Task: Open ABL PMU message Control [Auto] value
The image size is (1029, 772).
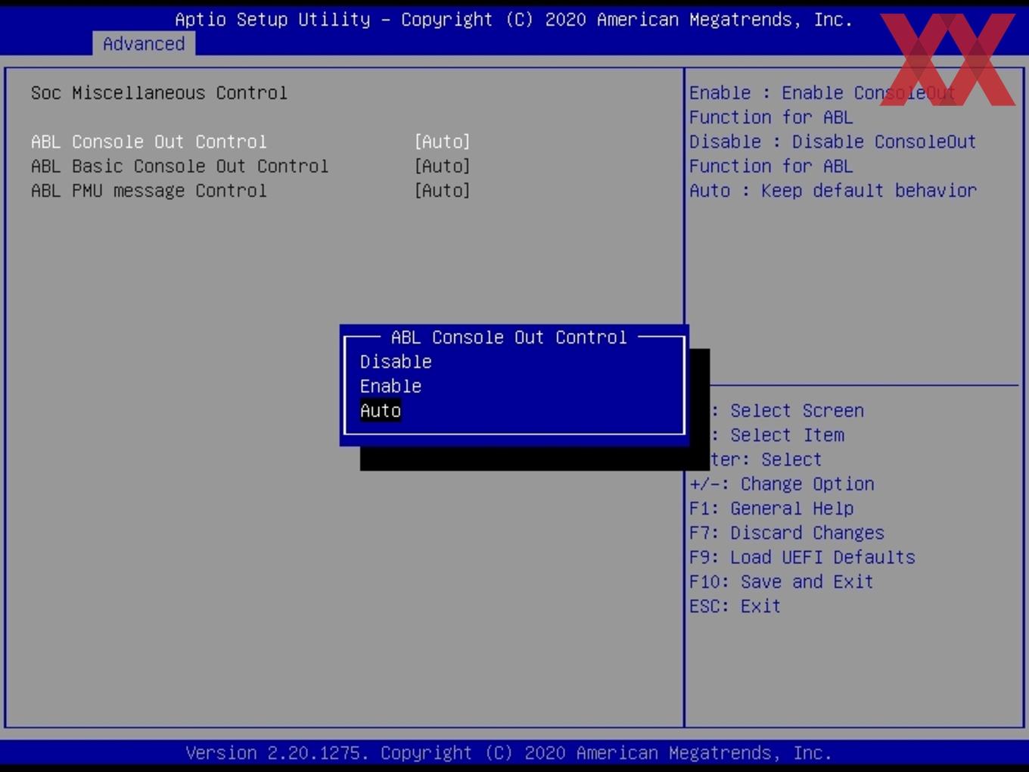Action: pyautogui.click(x=443, y=191)
